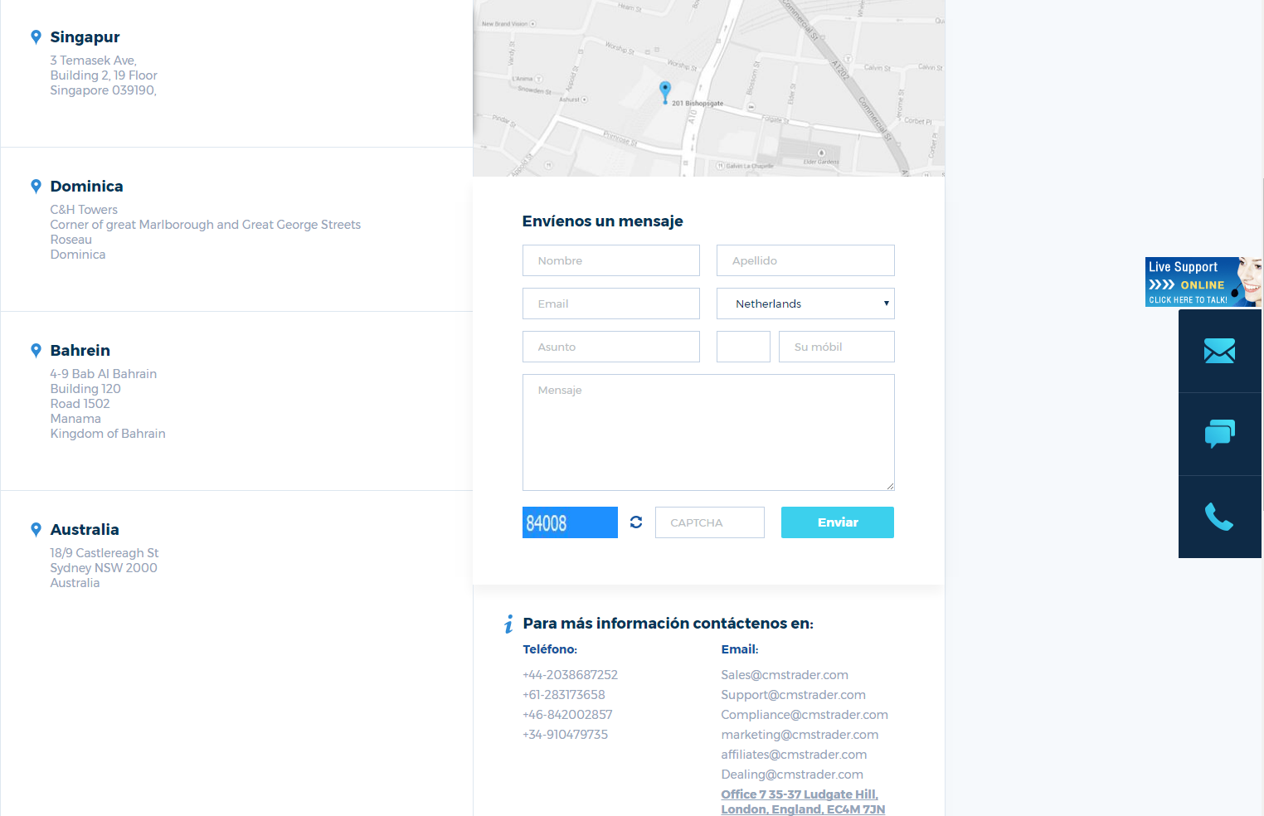Click the Enviar button
Viewport: 1264px width, 816px height.
838,522
